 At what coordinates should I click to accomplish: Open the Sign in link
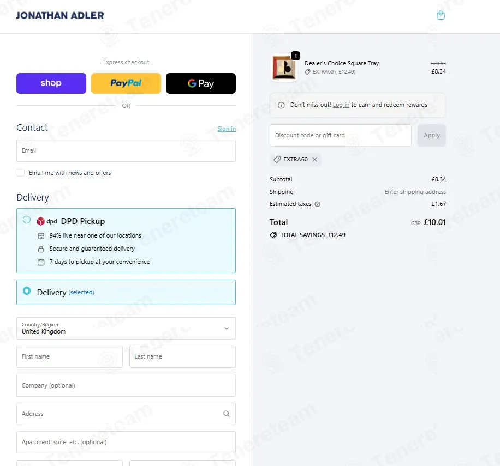click(227, 129)
